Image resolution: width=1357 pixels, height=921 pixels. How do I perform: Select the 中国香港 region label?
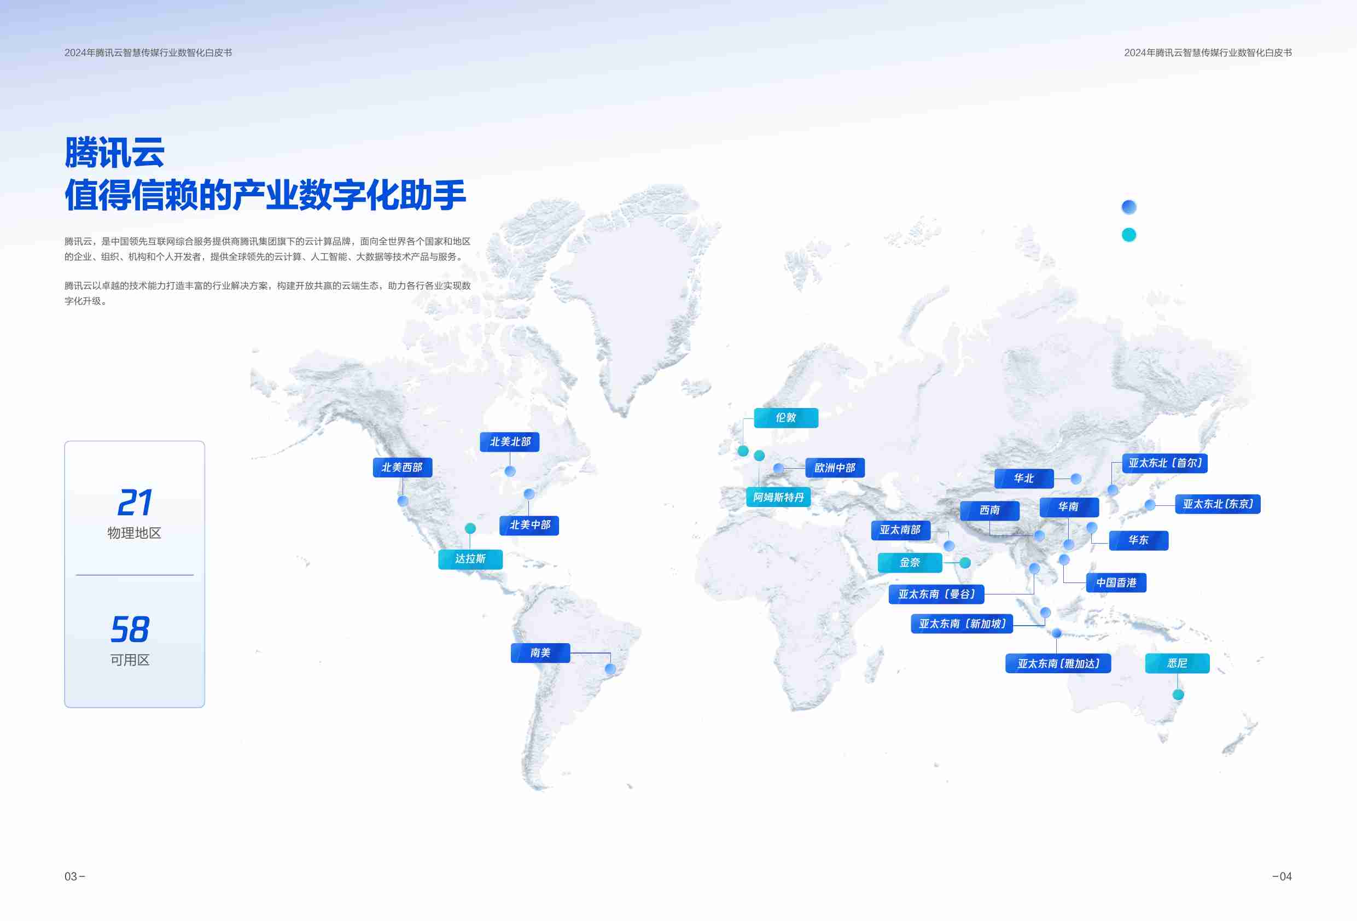1116,582
